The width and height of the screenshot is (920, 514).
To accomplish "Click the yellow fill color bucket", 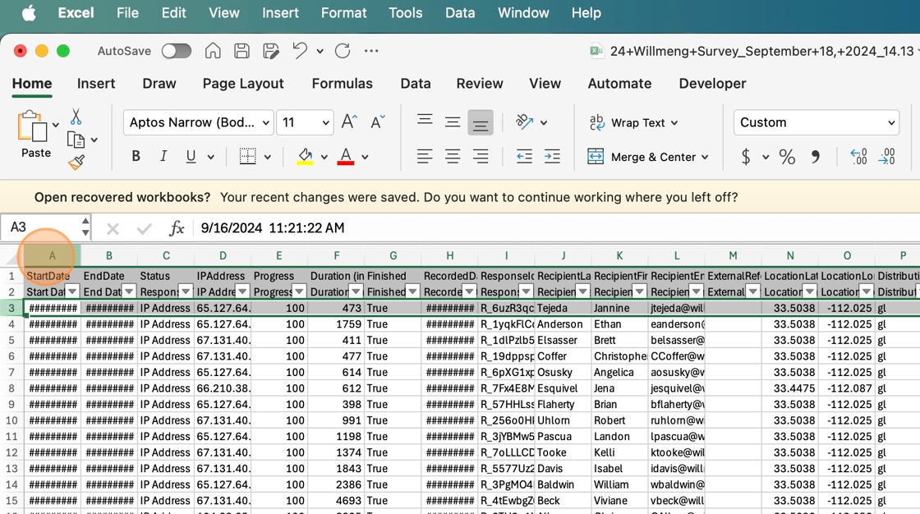I will pyautogui.click(x=305, y=157).
